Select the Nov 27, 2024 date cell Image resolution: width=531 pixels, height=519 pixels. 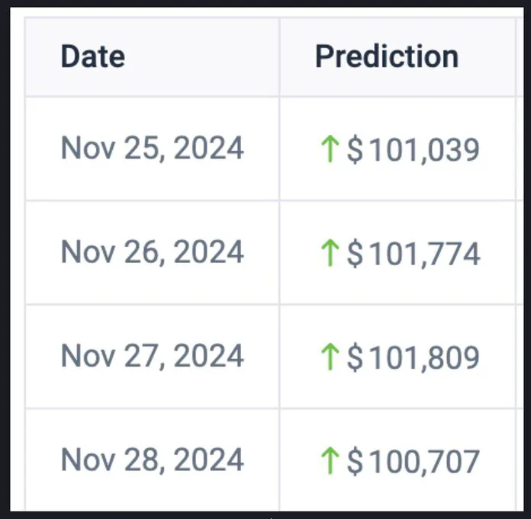(152, 356)
